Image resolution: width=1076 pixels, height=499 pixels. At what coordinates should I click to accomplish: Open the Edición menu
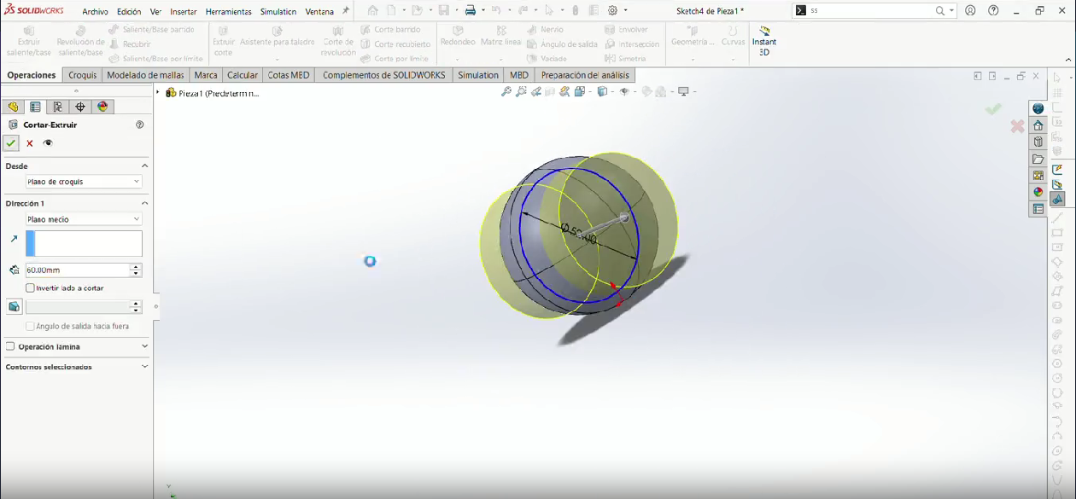click(x=129, y=12)
